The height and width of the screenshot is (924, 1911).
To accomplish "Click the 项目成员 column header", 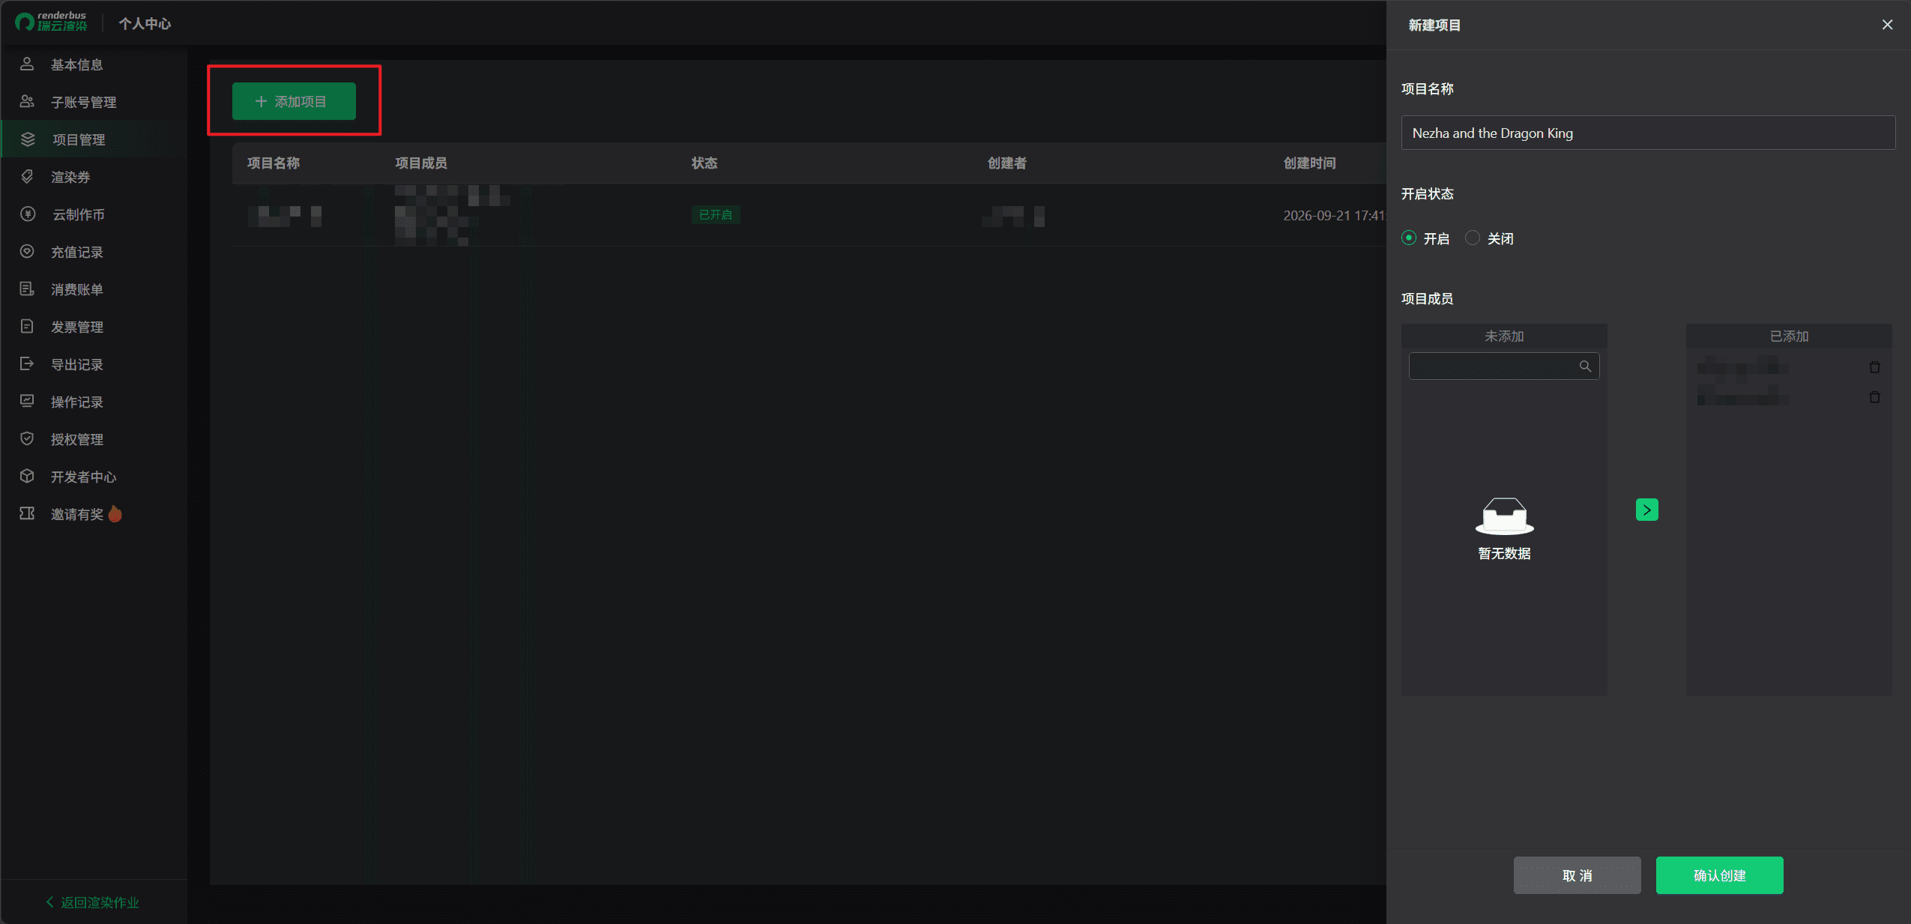I will 421,163.
